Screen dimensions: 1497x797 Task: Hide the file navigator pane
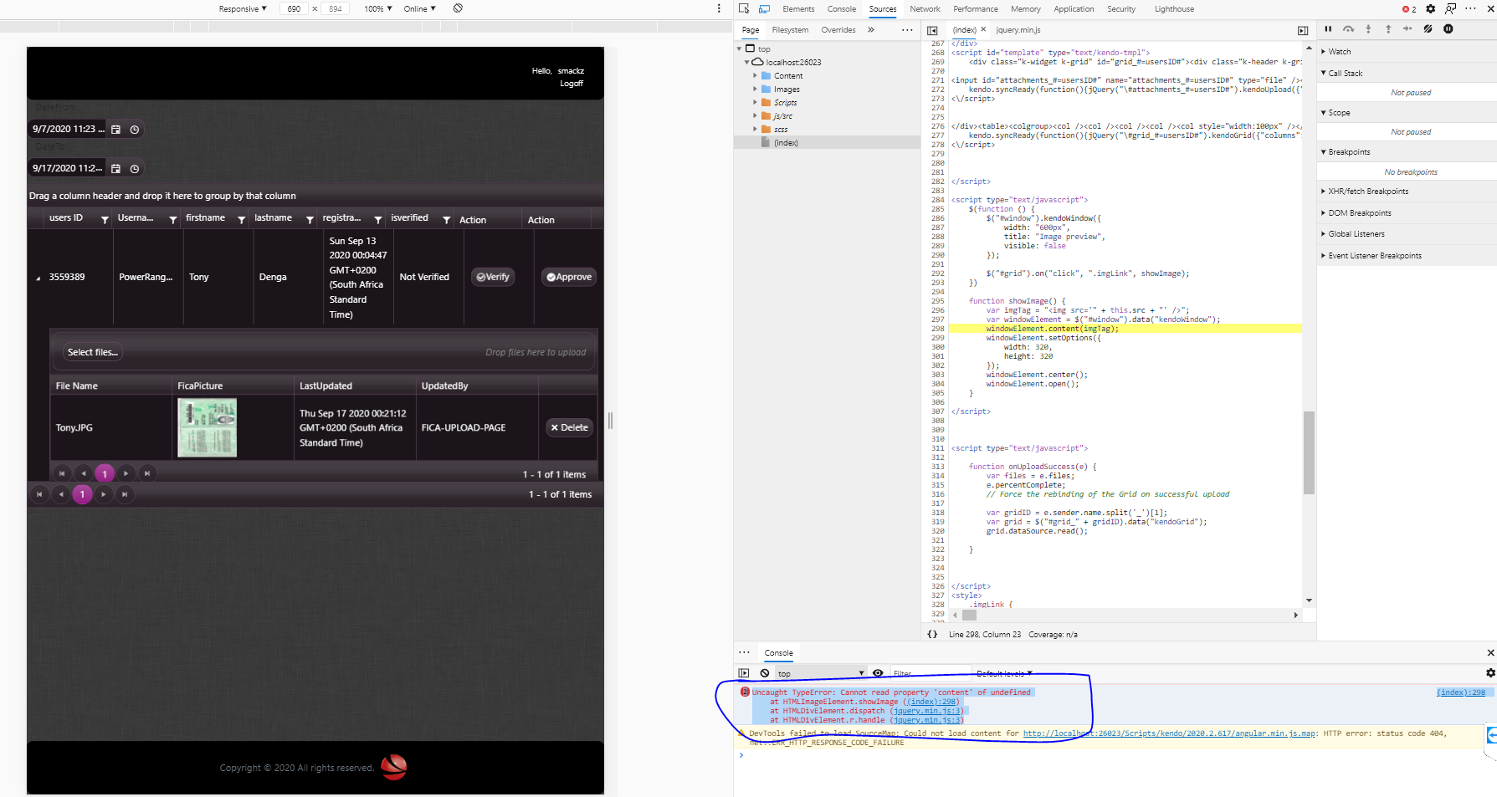coord(932,30)
